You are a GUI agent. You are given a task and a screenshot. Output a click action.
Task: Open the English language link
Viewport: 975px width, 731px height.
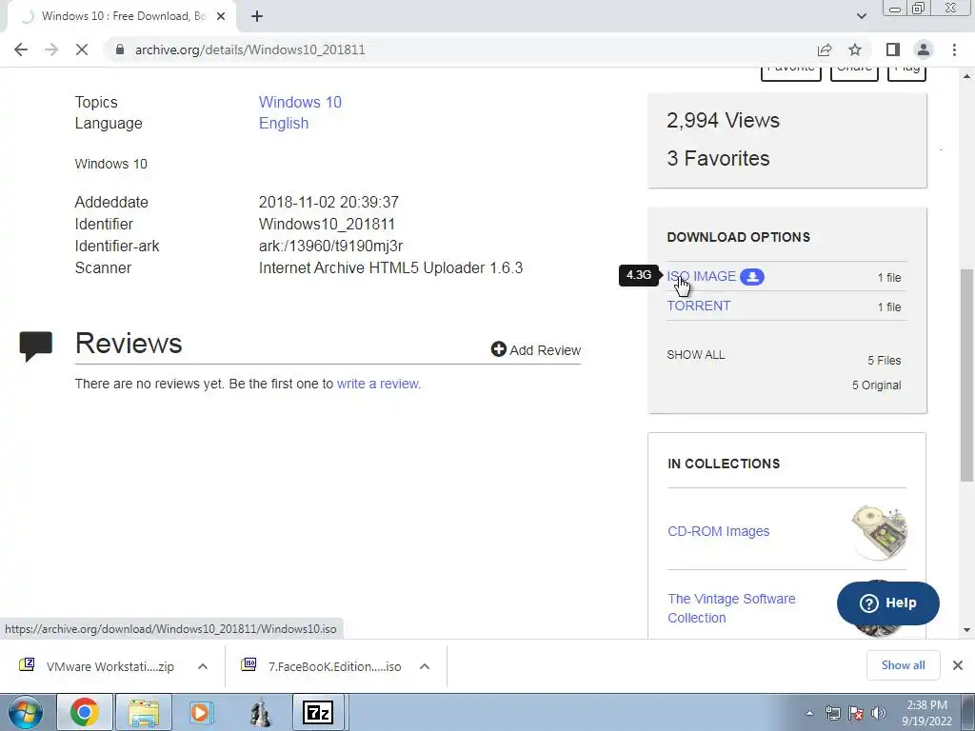tap(284, 123)
